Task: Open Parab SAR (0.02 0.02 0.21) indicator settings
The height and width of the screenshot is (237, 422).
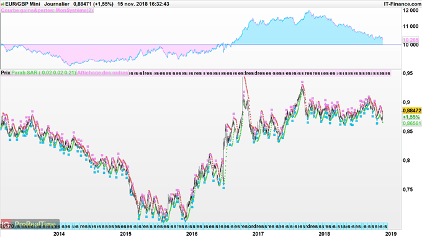Action: point(43,73)
